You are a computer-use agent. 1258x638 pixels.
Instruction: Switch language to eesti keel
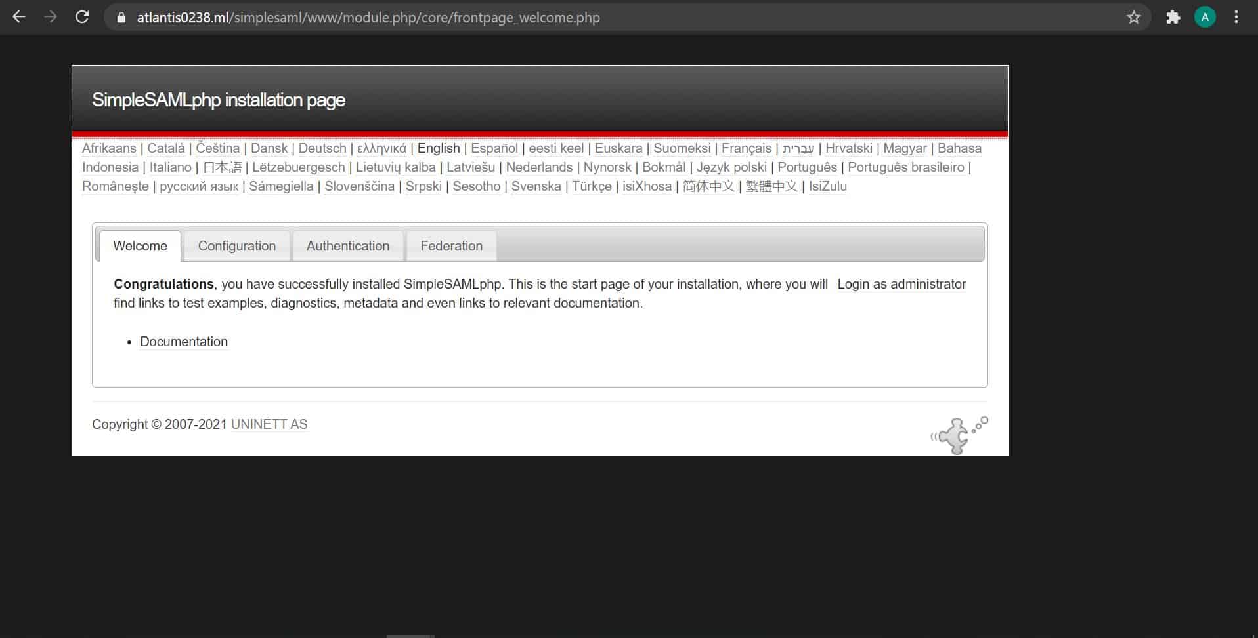tap(556, 148)
